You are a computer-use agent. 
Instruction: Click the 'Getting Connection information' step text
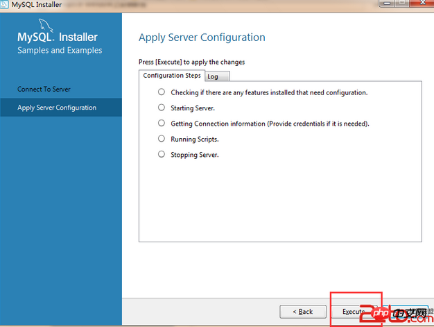point(270,124)
